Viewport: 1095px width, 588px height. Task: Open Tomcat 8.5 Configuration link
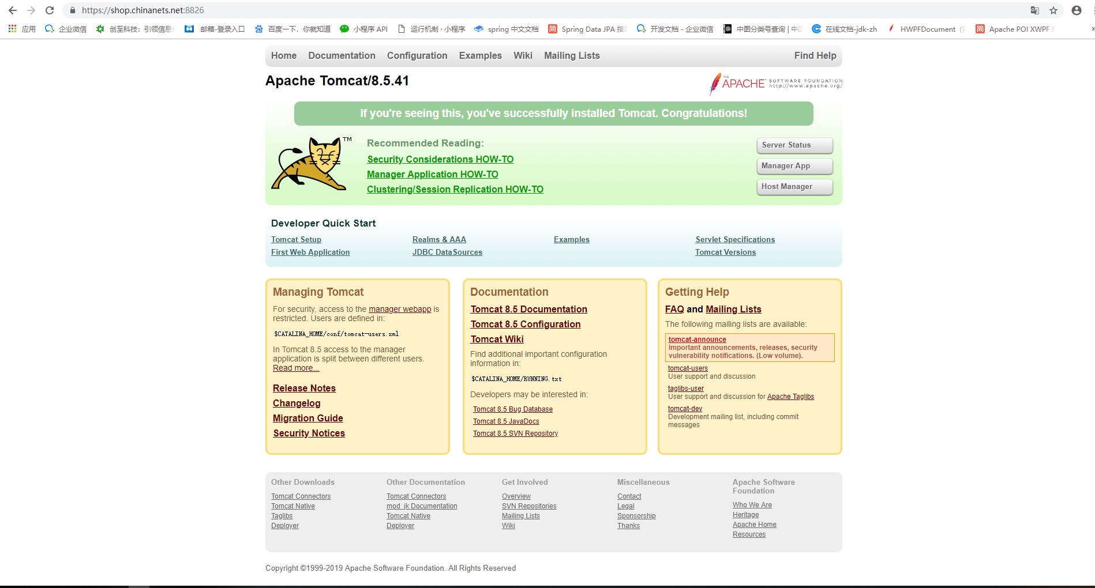(x=525, y=324)
